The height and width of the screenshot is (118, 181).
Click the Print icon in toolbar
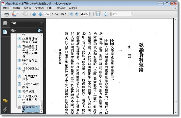tap(7, 14)
